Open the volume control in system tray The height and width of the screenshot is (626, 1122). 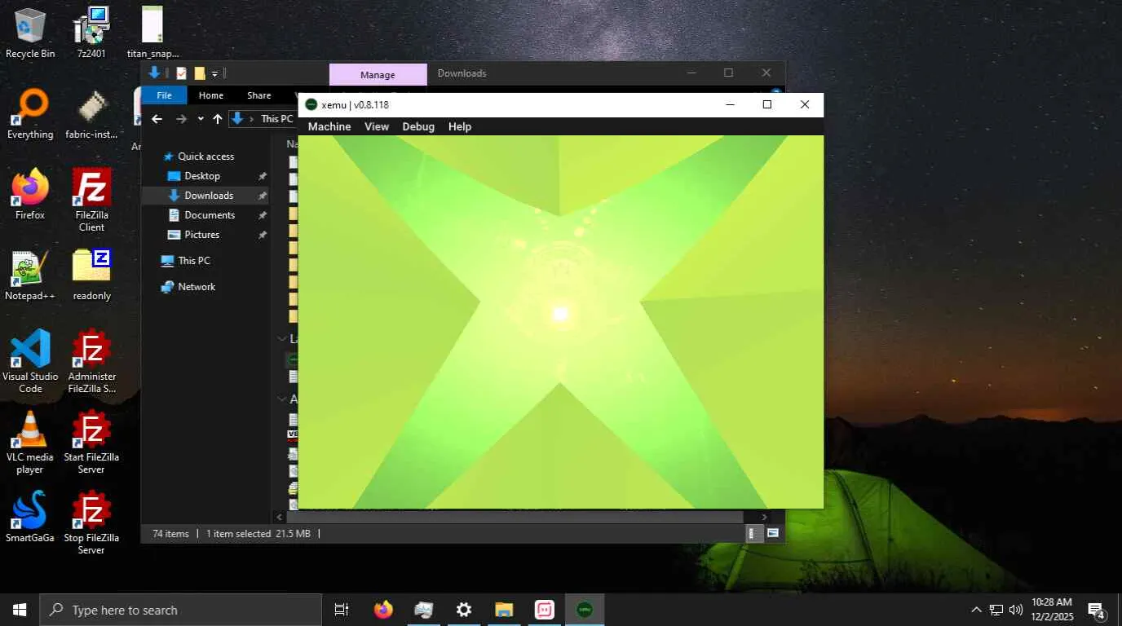pos(1016,610)
